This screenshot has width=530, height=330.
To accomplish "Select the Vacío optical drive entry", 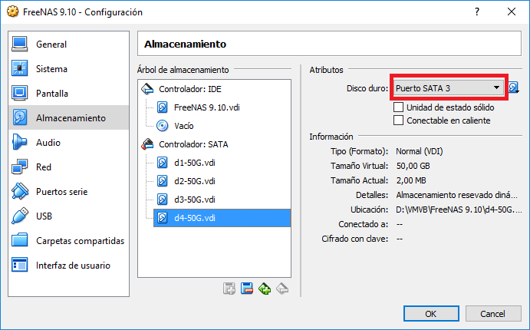I will (x=184, y=126).
